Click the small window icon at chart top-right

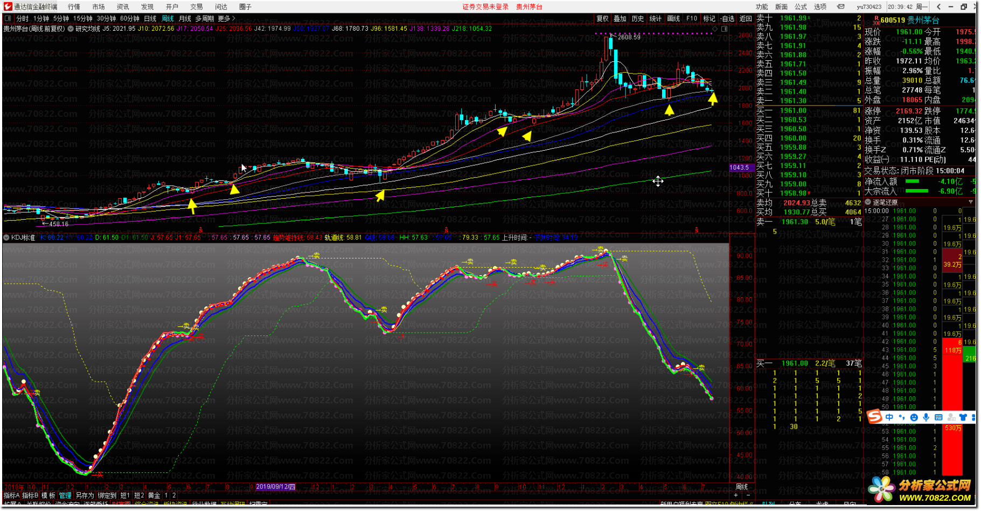[x=725, y=29]
